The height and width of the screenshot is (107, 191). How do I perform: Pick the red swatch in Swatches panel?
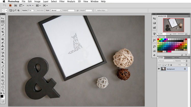tap(158, 39)
